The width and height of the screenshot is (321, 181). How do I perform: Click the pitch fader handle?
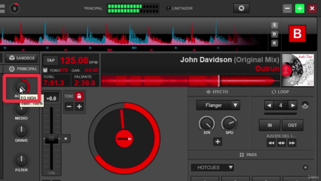[x=51, y=139]
